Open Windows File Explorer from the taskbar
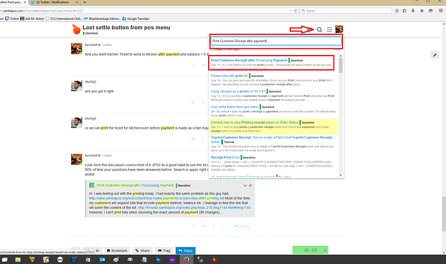The image size is (446, 264). click(18, 259)
